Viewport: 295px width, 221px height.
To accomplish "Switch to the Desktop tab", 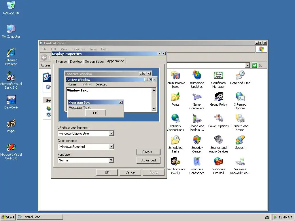I will [76, 62].
